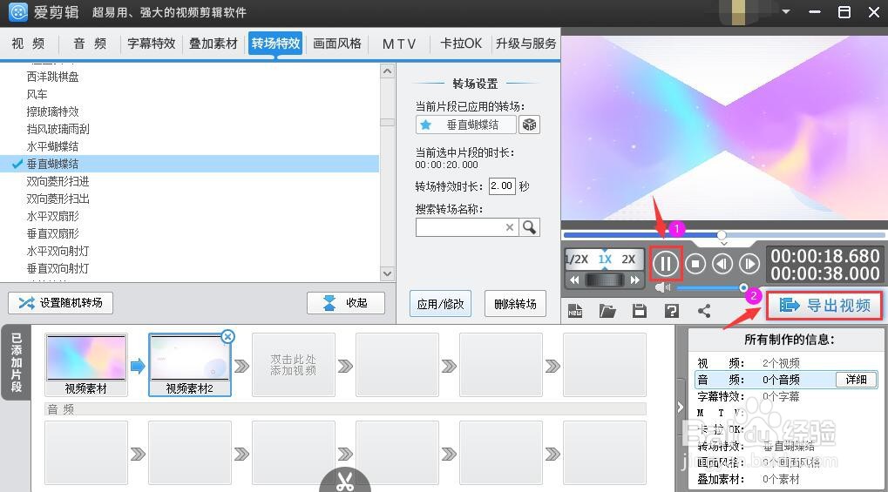Adjust the volume slider handle
The width and height of the screenshot is (888, 492).
[x=743, y=287]
